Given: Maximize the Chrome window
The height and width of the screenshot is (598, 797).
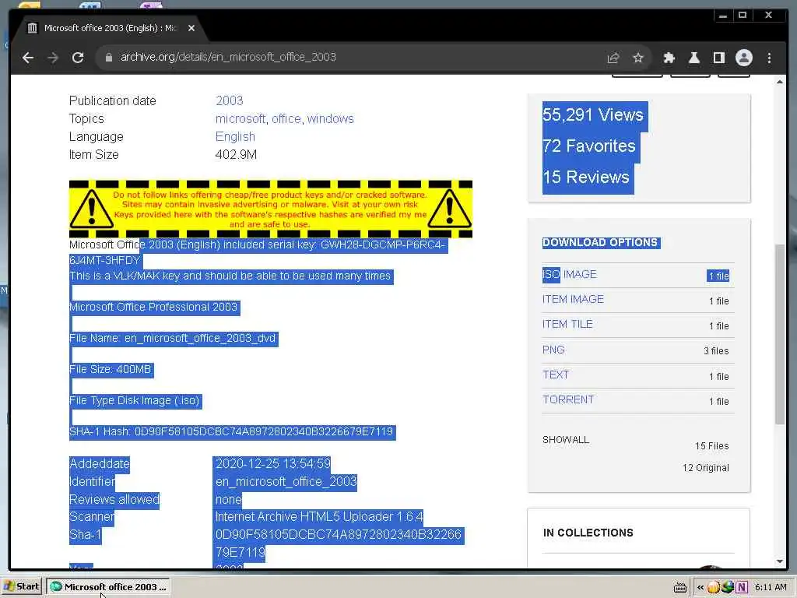Looking at the screenshot, I should tap(743, 16).
